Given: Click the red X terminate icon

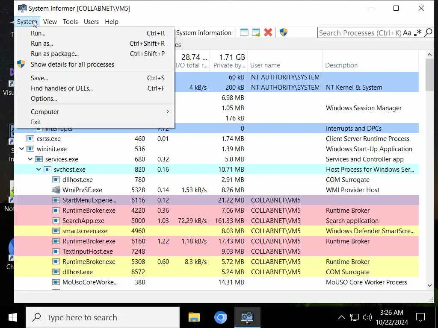Looking at the screenshot, I should coord(268,32).
